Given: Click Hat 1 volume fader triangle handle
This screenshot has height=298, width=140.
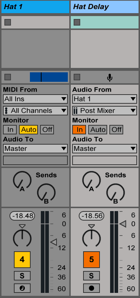Looking at the screenshot, I should pos(54,242).
